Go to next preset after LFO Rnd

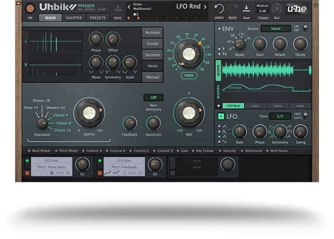[x=205, y=7]
